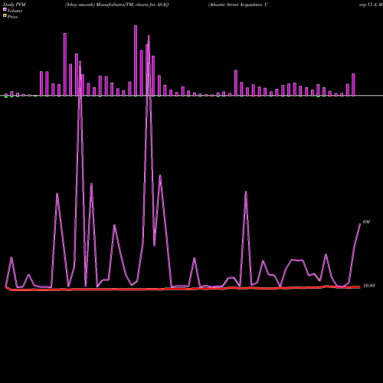Click the tallest volume bar in chart
This screenshot has height=383, width=383.
(x=136, y=61)
